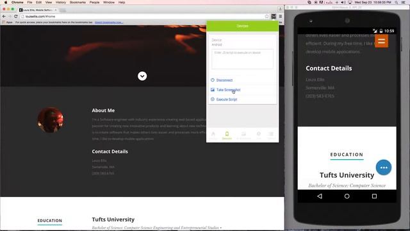This screenshot has width=410, height=231.
Task: Click the Chrome back arrow
Action: 4,16
